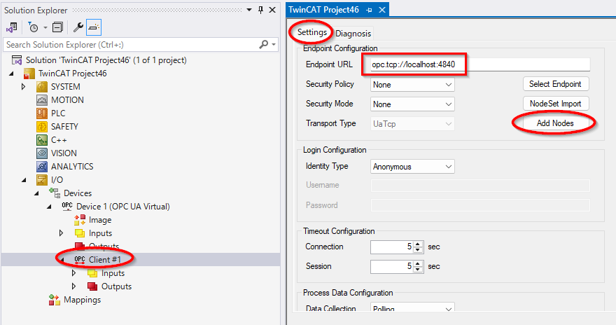Toggle the Preview Selected Items toolbar icon
The height and width of the screenshot is (325, 616).
coord(94,27)
